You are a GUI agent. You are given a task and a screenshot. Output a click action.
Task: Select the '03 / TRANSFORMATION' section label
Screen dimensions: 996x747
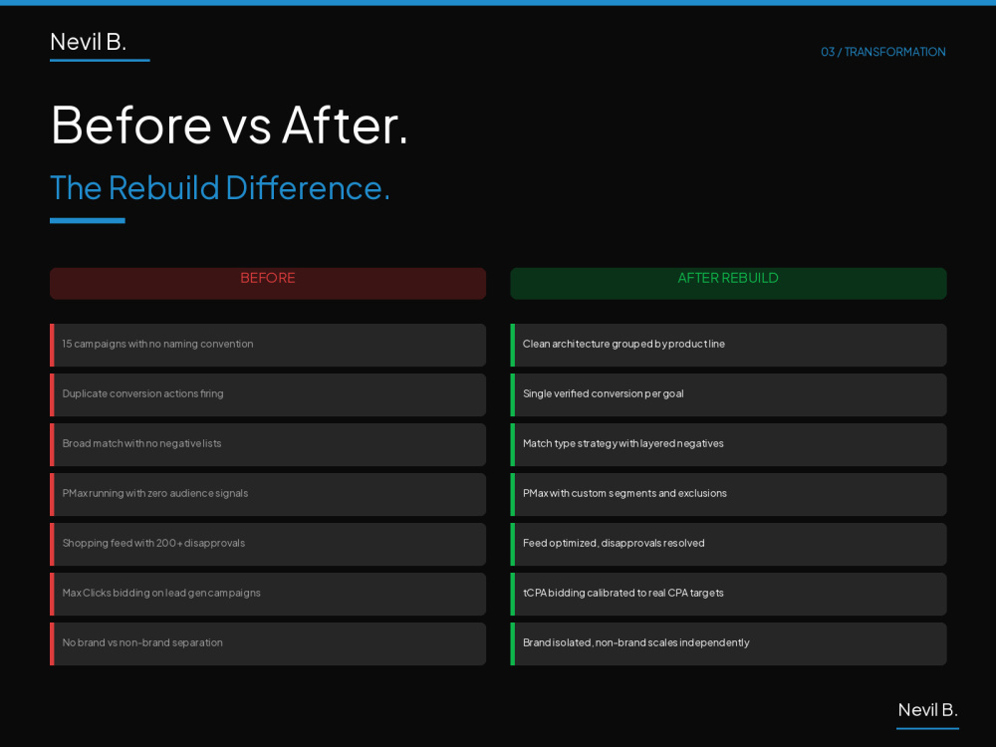(x=882, y=52)
